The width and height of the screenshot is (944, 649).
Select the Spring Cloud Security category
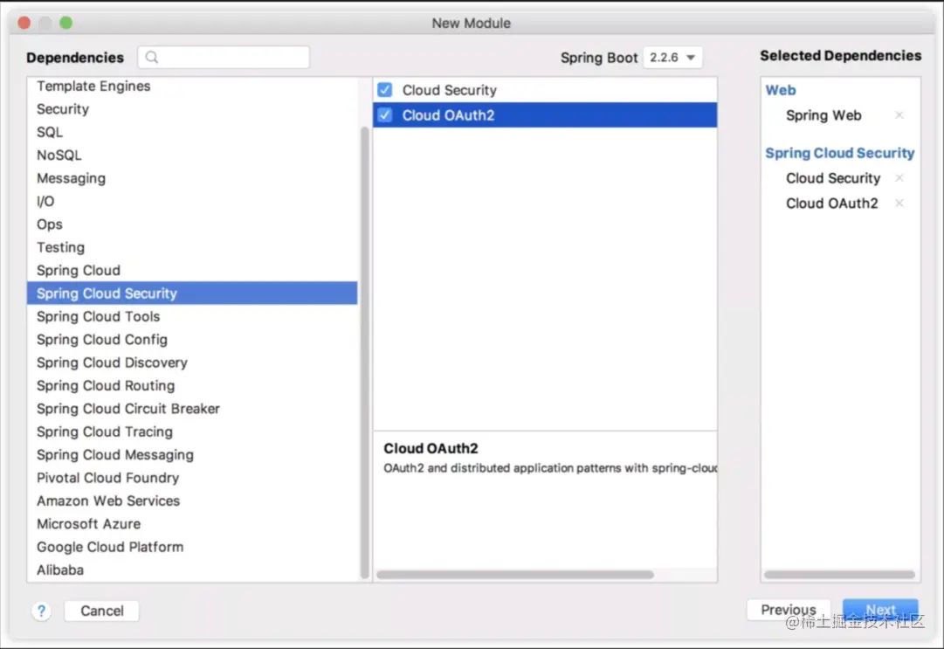click(x=192, y=293)
